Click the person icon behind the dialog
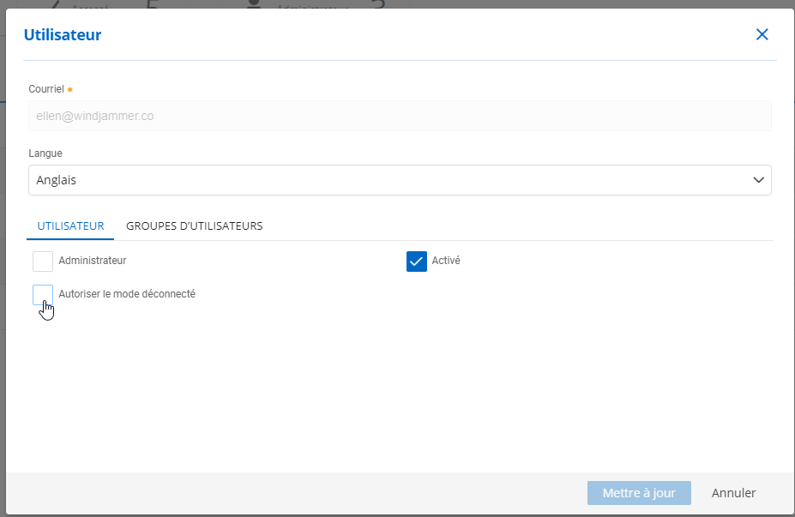The width and height of the screenshot is (795, 517). click(x=253, y=4)
